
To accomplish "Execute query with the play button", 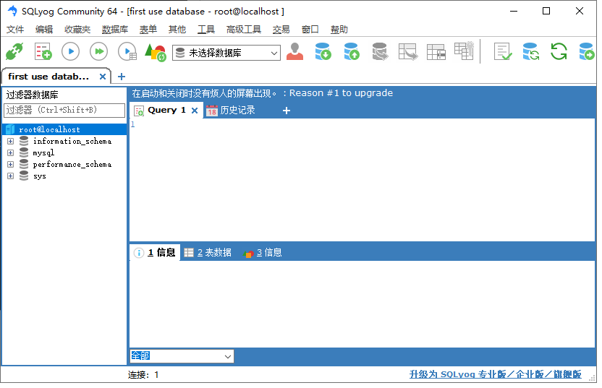I will pos(71,52).
